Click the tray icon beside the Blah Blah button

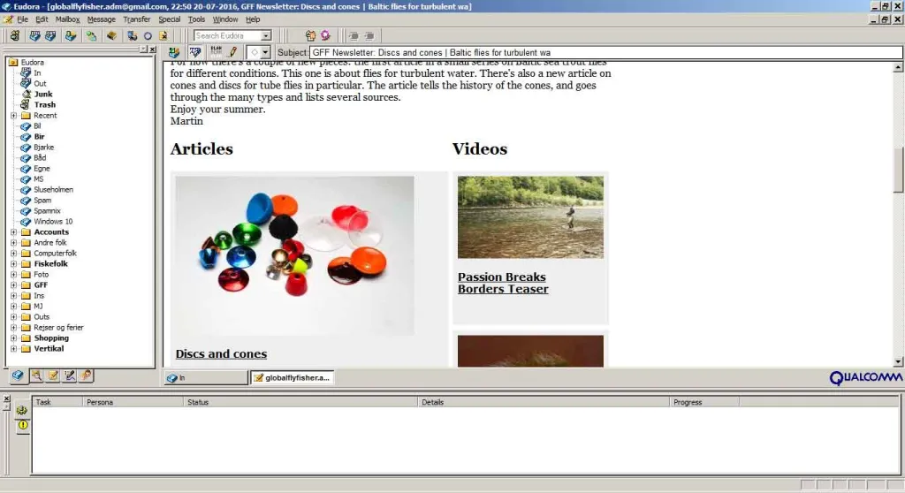pos(195,52)
